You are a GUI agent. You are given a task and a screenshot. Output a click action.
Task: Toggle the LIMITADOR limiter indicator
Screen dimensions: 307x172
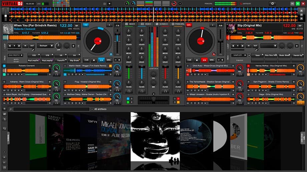click(x=246, y=4)
